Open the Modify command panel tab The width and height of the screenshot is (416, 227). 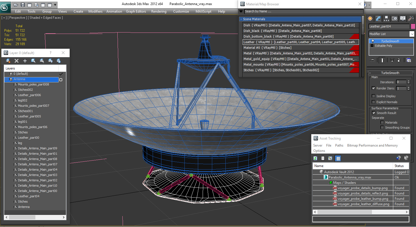[378, 18]
